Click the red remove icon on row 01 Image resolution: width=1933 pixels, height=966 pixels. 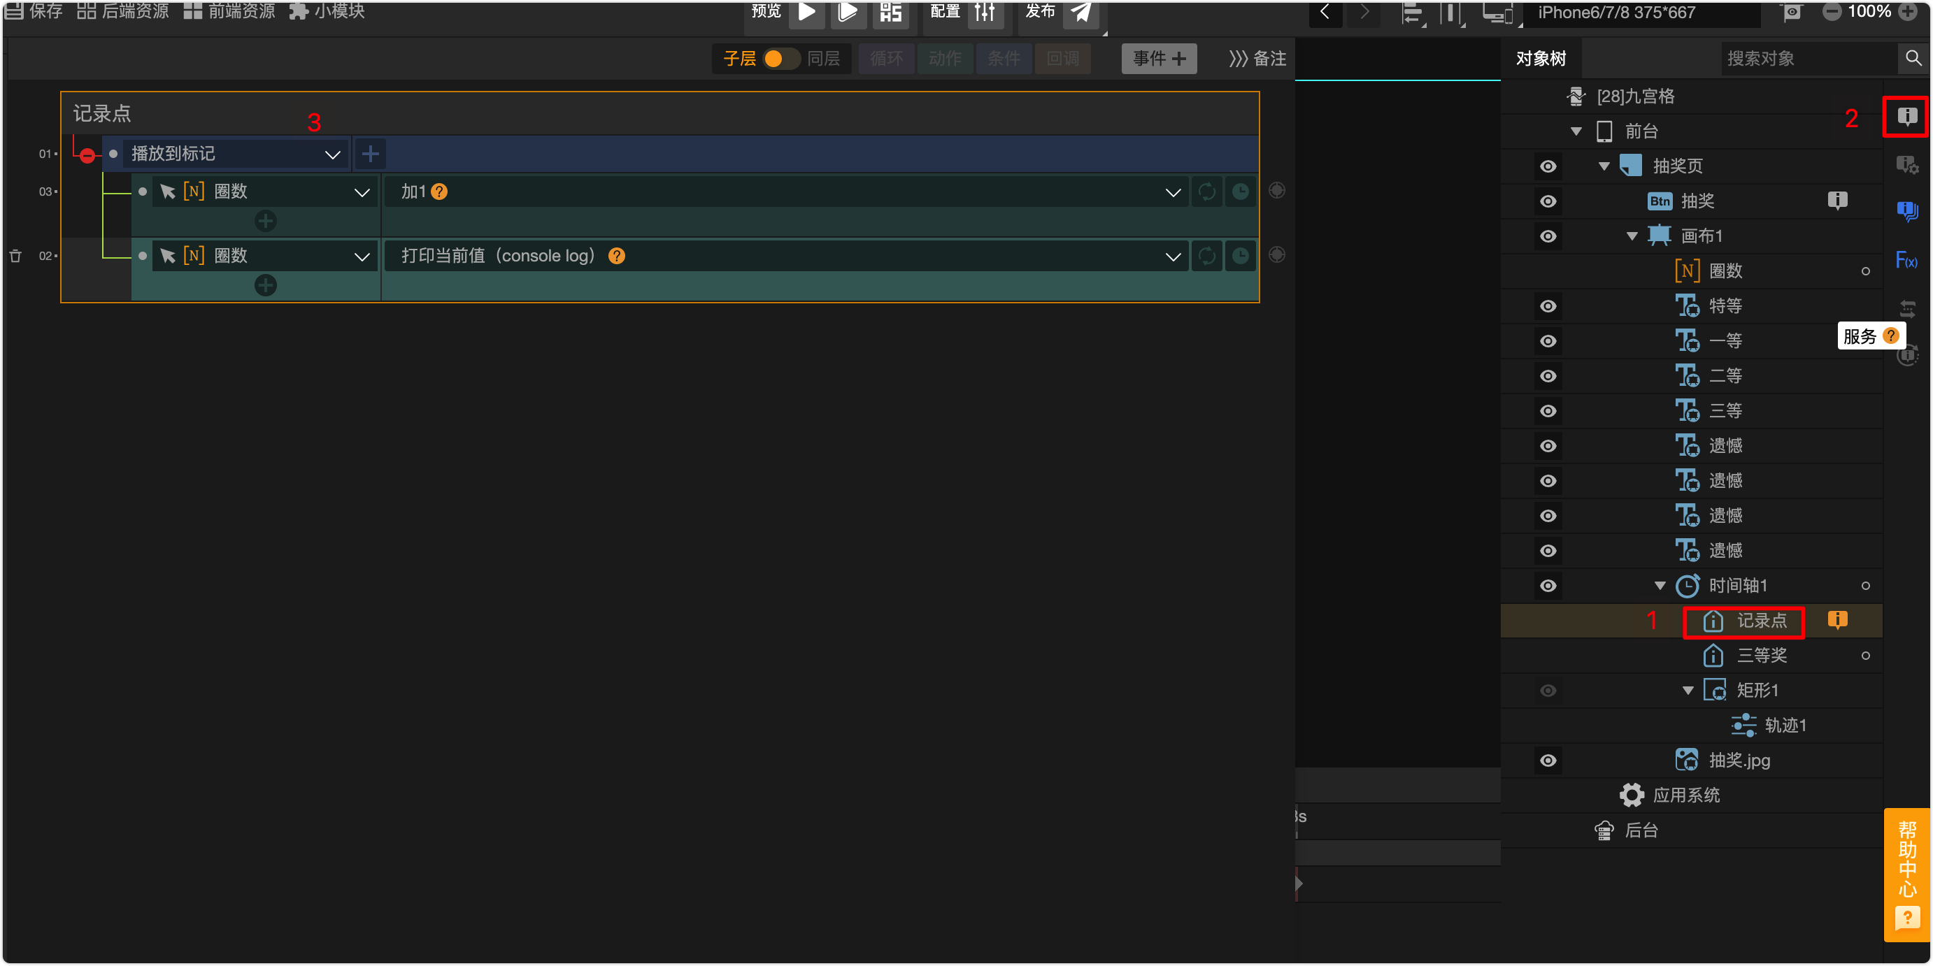click(88, 155)
